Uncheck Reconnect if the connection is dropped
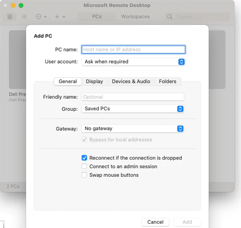241x228 pixels. (84, 158)
